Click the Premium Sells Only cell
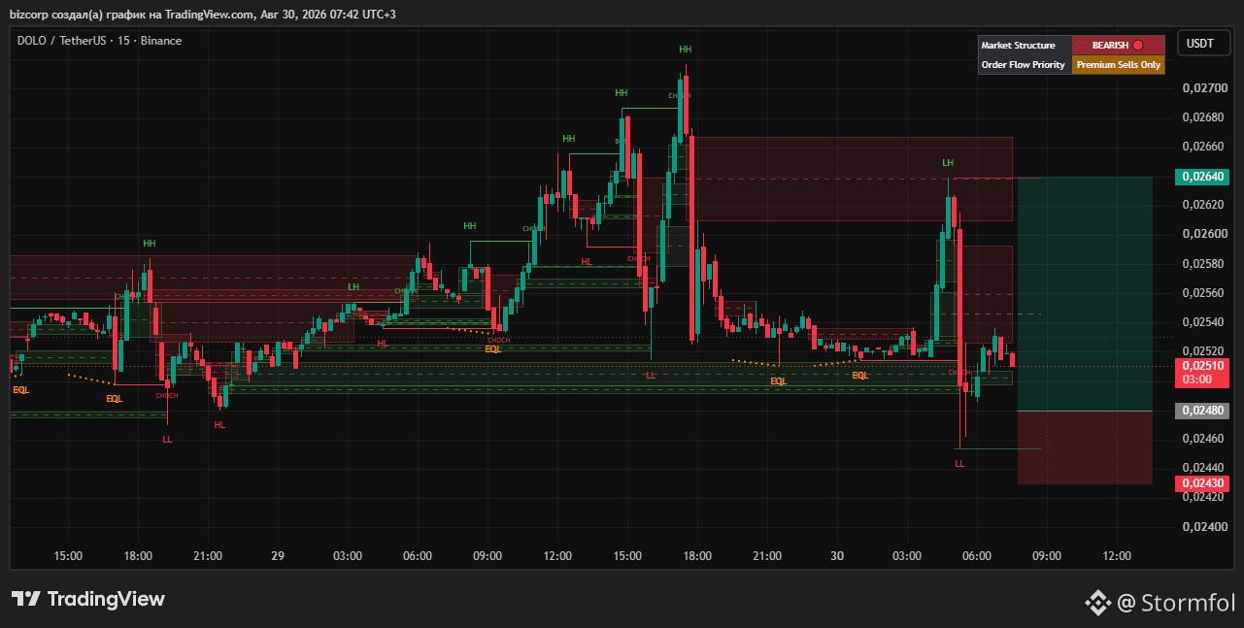This screenshot has height=628, width=1244. point(1120,65)
